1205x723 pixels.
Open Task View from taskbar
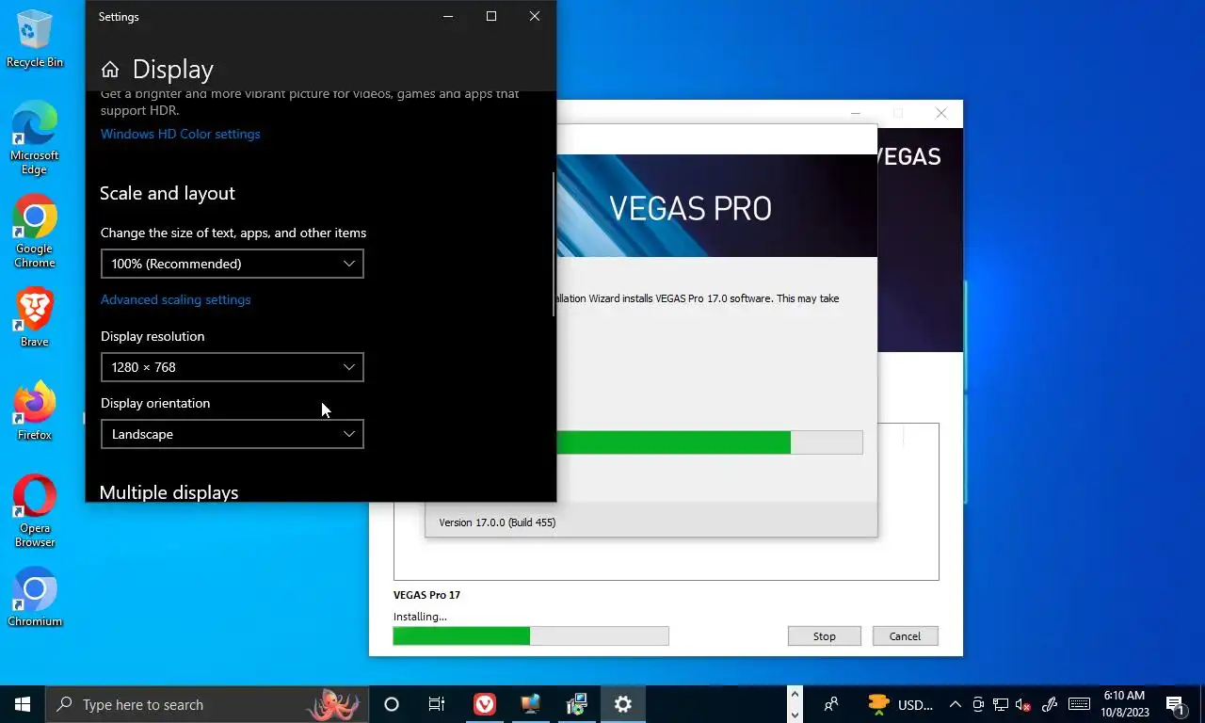click(x=437, y=704)
